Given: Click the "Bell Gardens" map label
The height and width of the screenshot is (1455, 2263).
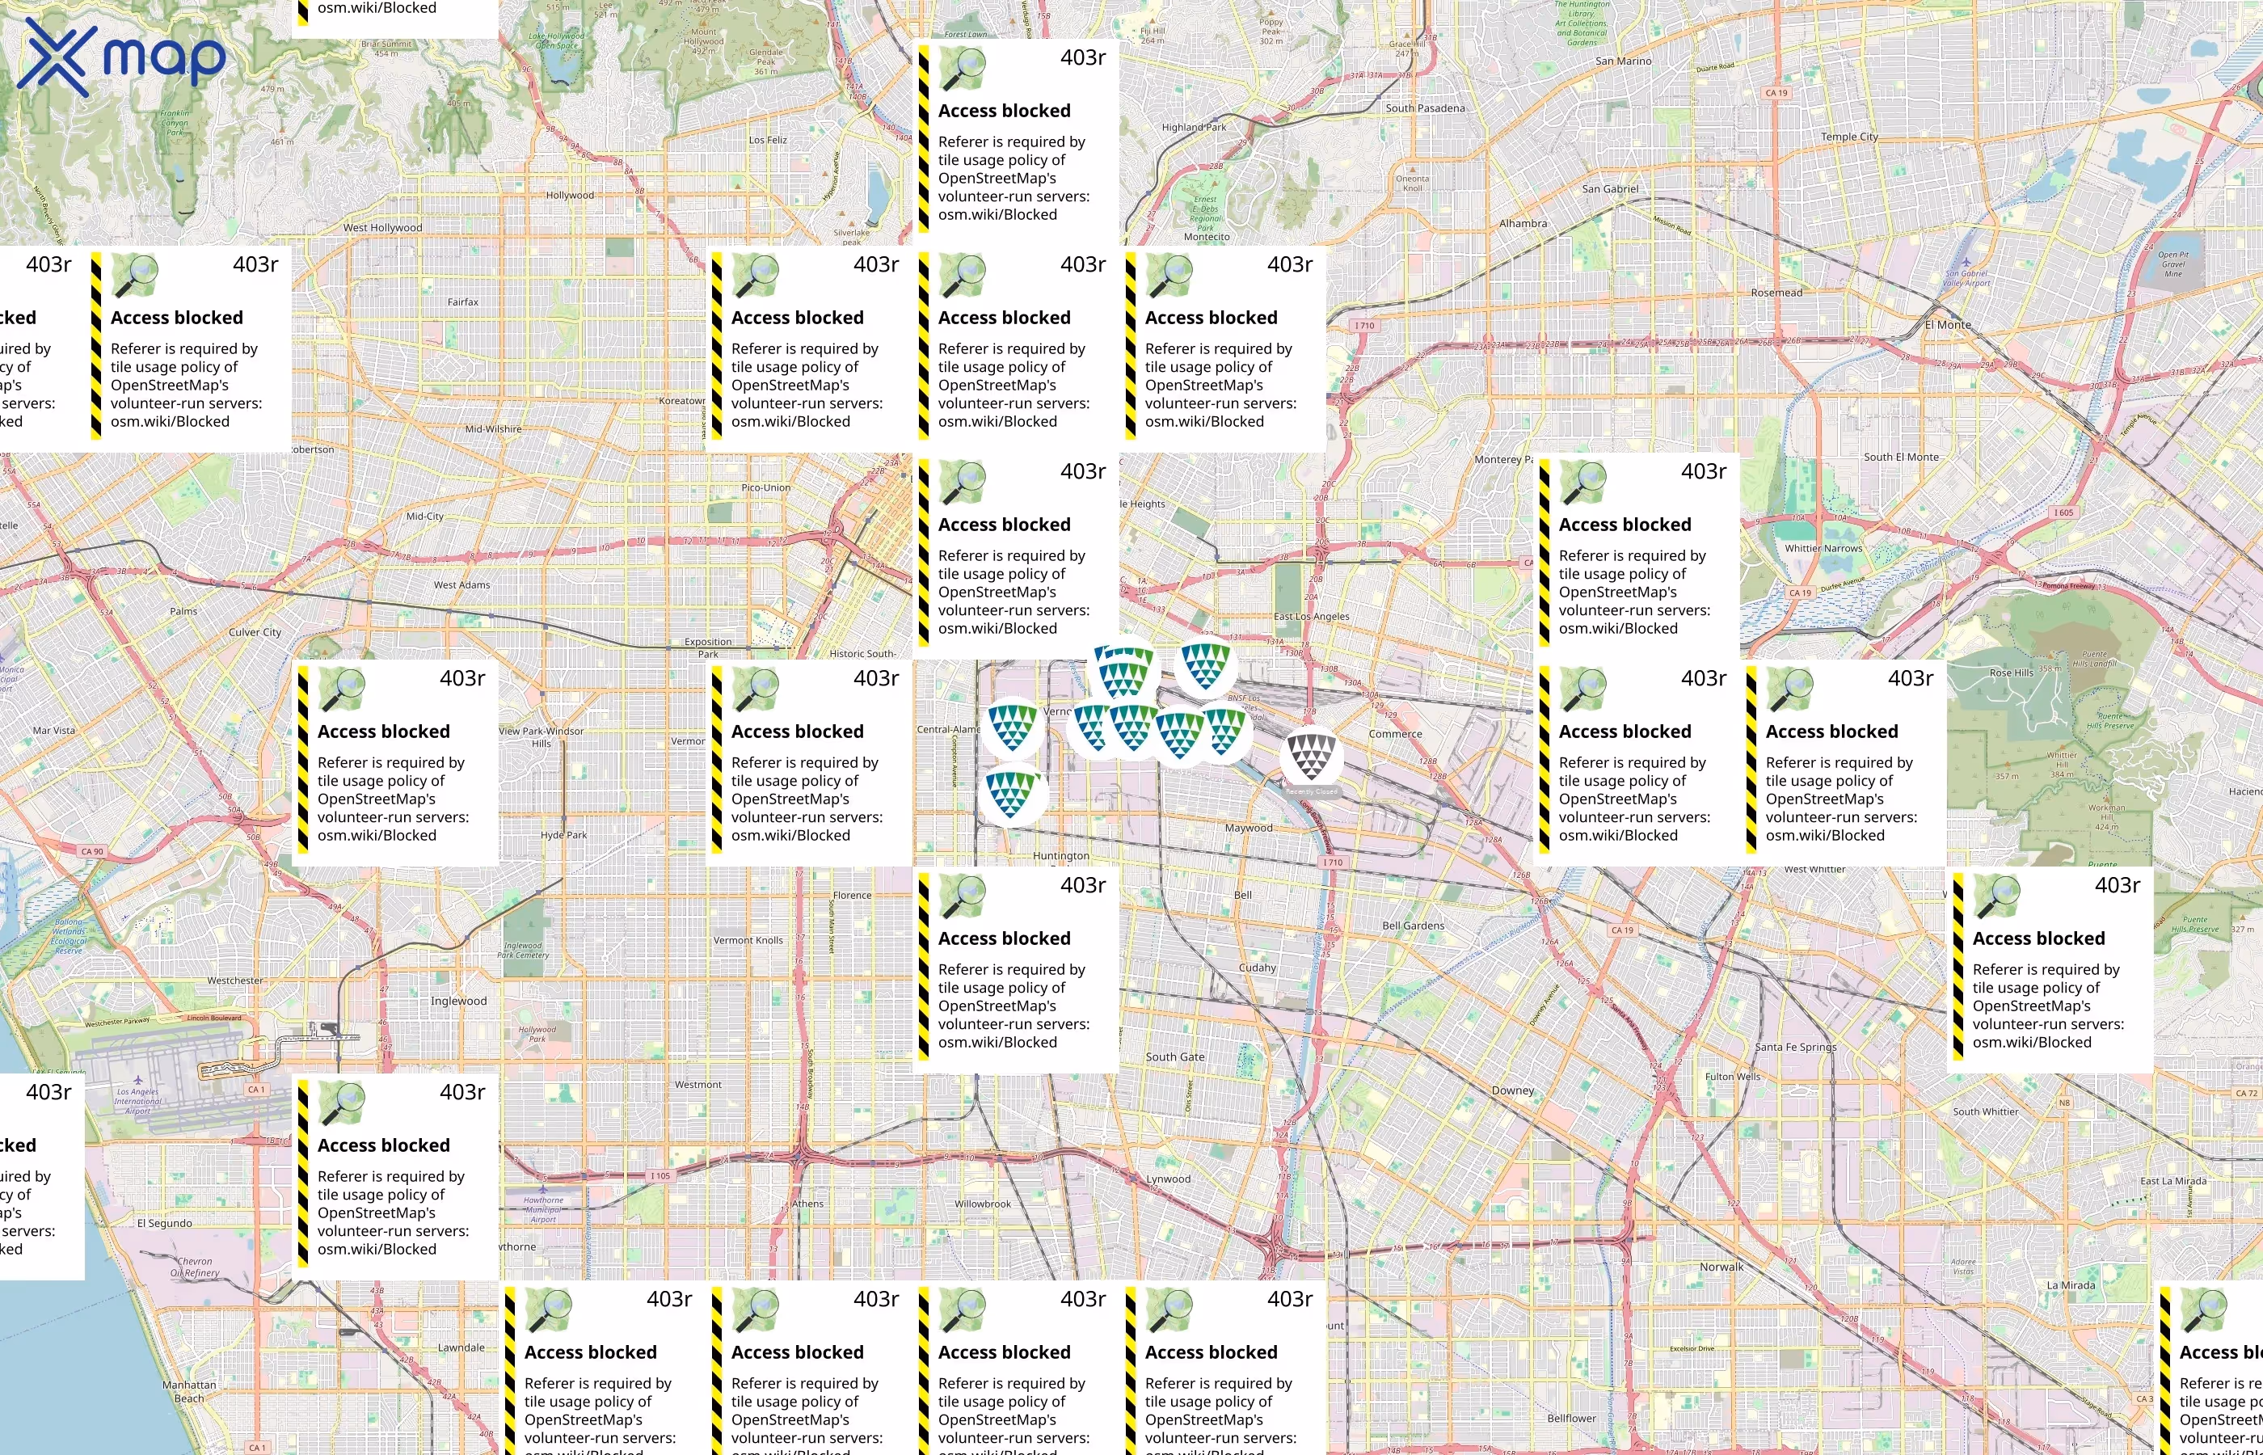Looking at the screenshot, I should pyautogui.click(x=1413, y=926).
